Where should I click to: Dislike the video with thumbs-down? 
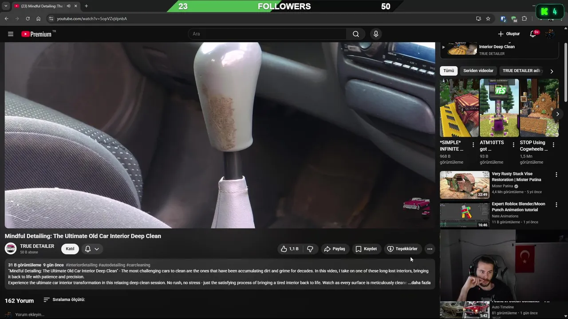[x=310, y=249]
